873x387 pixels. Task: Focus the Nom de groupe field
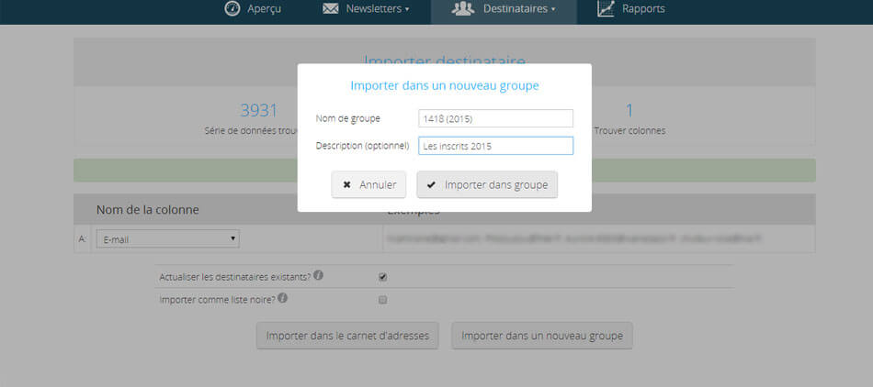tap(495, 118)
